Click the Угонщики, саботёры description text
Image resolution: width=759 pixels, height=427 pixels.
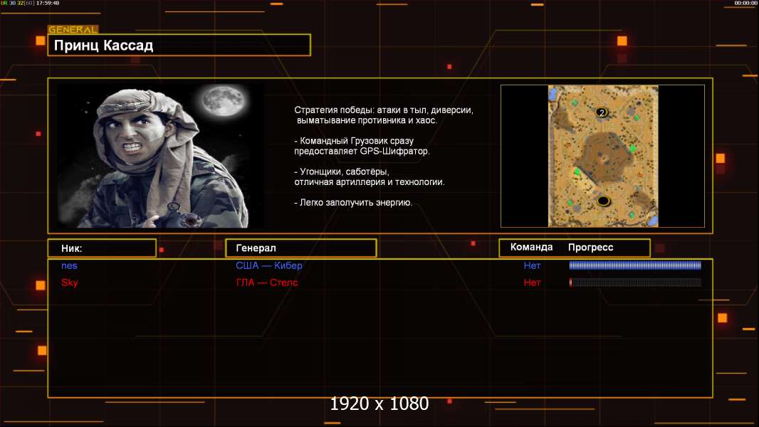[370, 177]
